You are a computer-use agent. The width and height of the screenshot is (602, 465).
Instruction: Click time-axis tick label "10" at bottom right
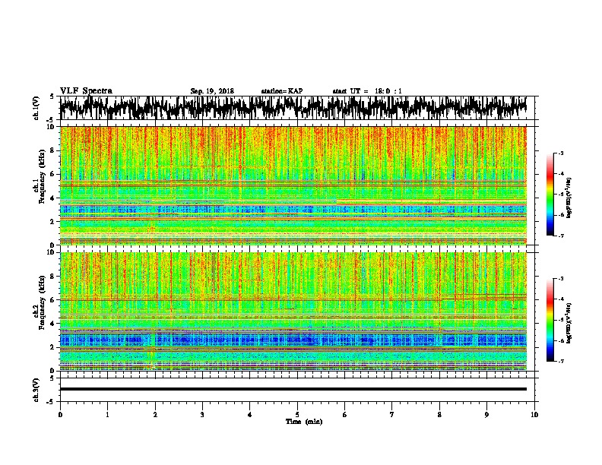(x=534, y=415)
